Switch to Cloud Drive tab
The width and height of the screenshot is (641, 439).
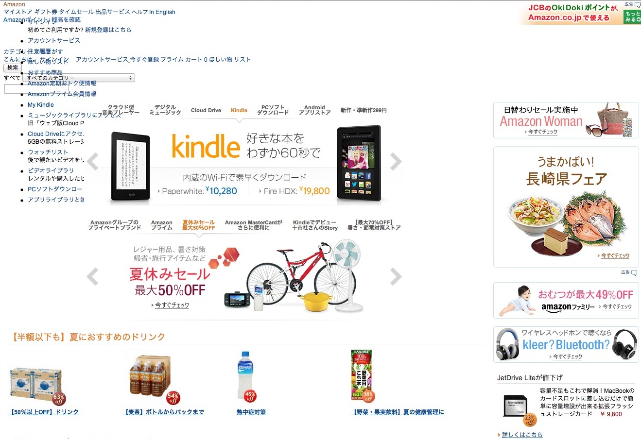[206, 110]
